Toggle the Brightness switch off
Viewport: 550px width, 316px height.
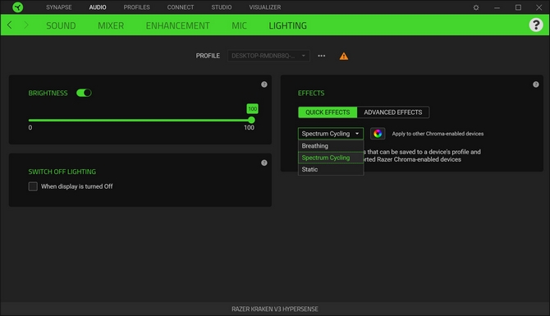click(84, 93)
